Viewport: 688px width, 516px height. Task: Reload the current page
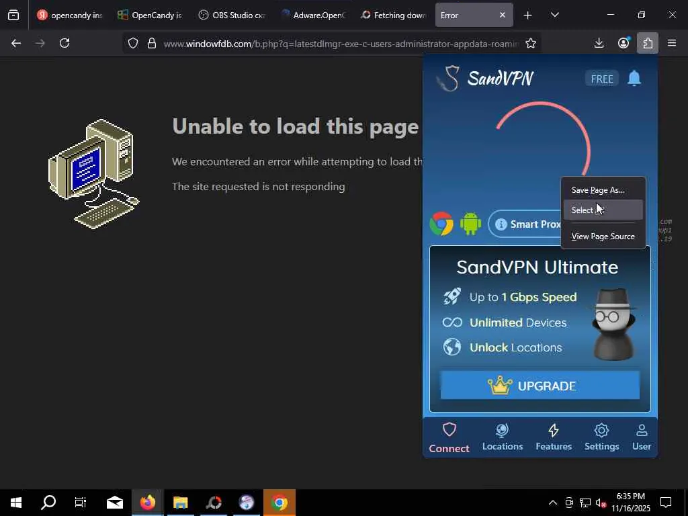point(64,43)
